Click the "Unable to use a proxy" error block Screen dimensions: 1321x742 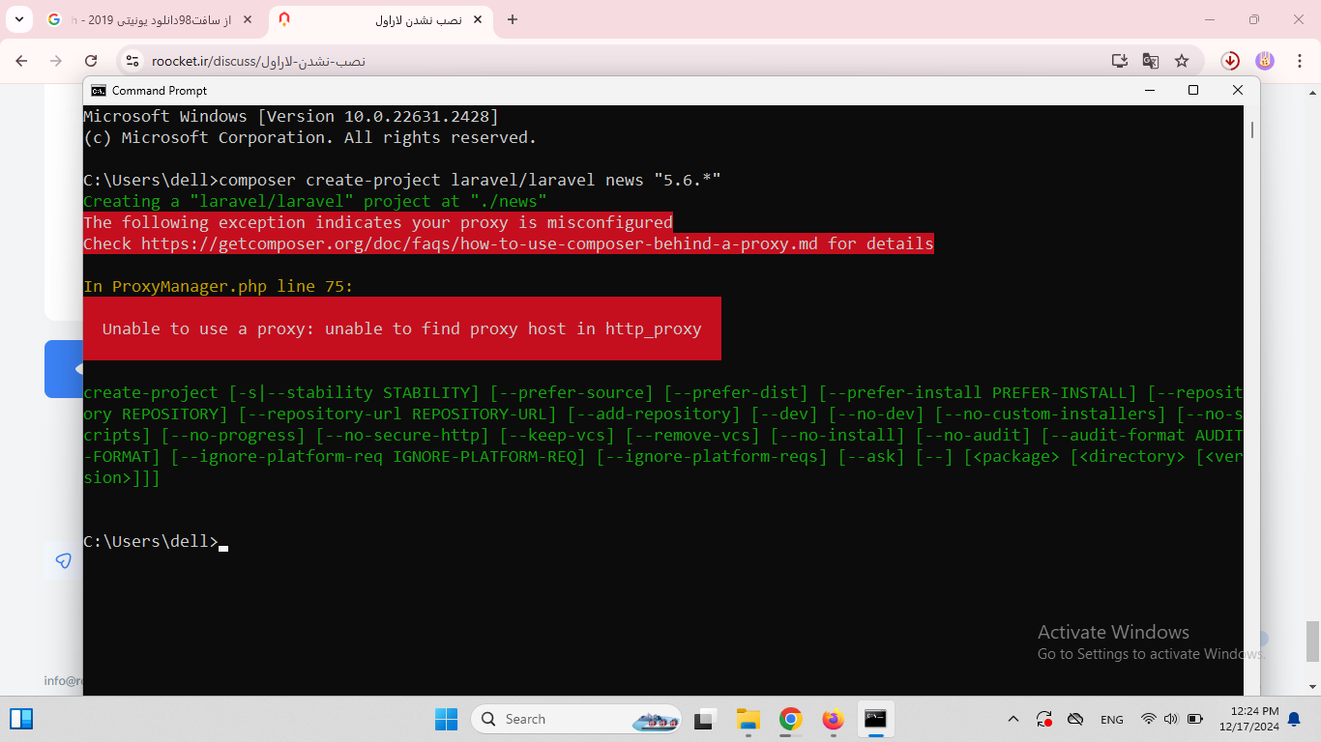click(402, 328)
